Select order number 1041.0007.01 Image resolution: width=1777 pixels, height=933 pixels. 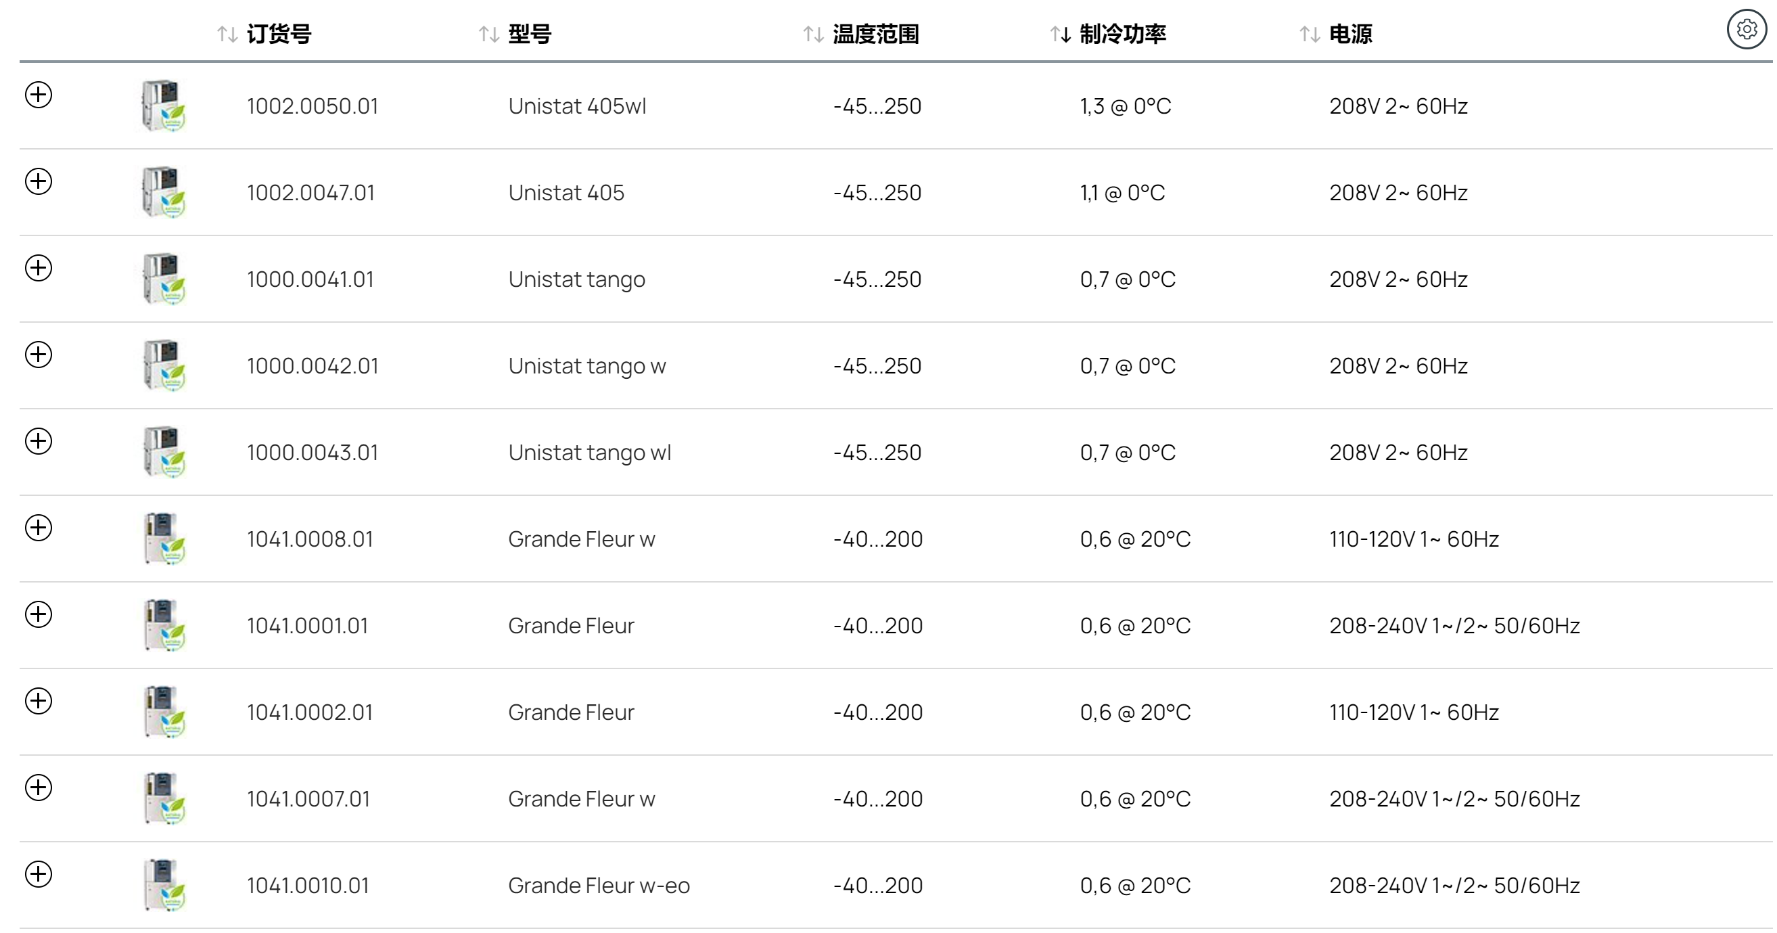tap(308, 798)
